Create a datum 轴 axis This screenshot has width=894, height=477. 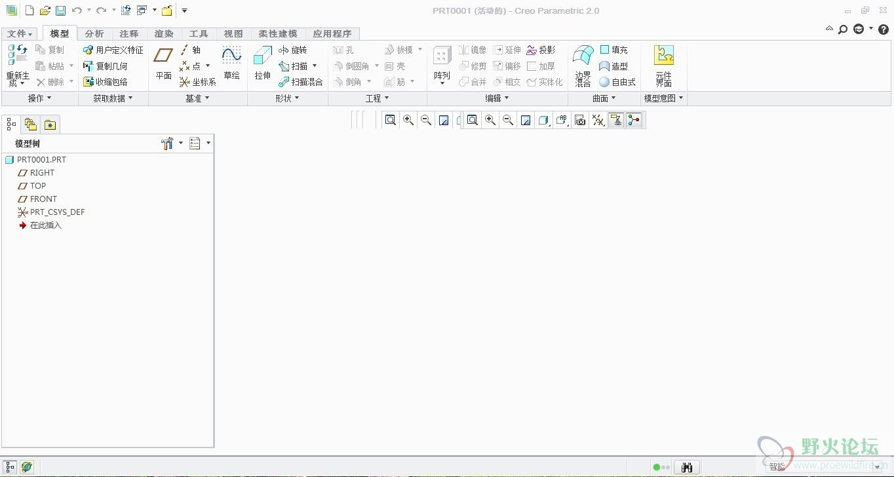coord(190,50)
